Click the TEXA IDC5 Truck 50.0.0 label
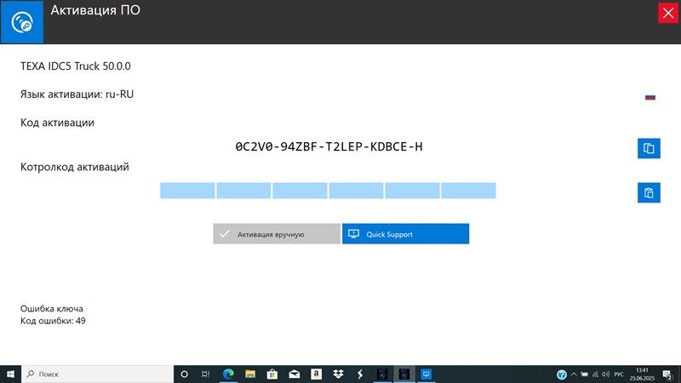 (76, 66)
